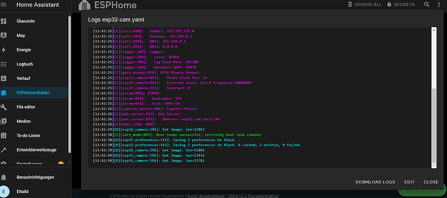Go to the Energie panel
Viewport: 447px width, 198px height.
(24, 50)
